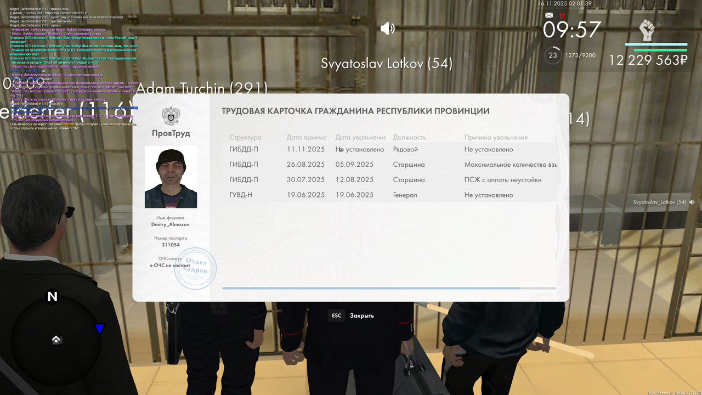Select the hire date 26.08.2025
Image resolution: width=702 pixels, height=395 pixels.
(x=305, y=165)
